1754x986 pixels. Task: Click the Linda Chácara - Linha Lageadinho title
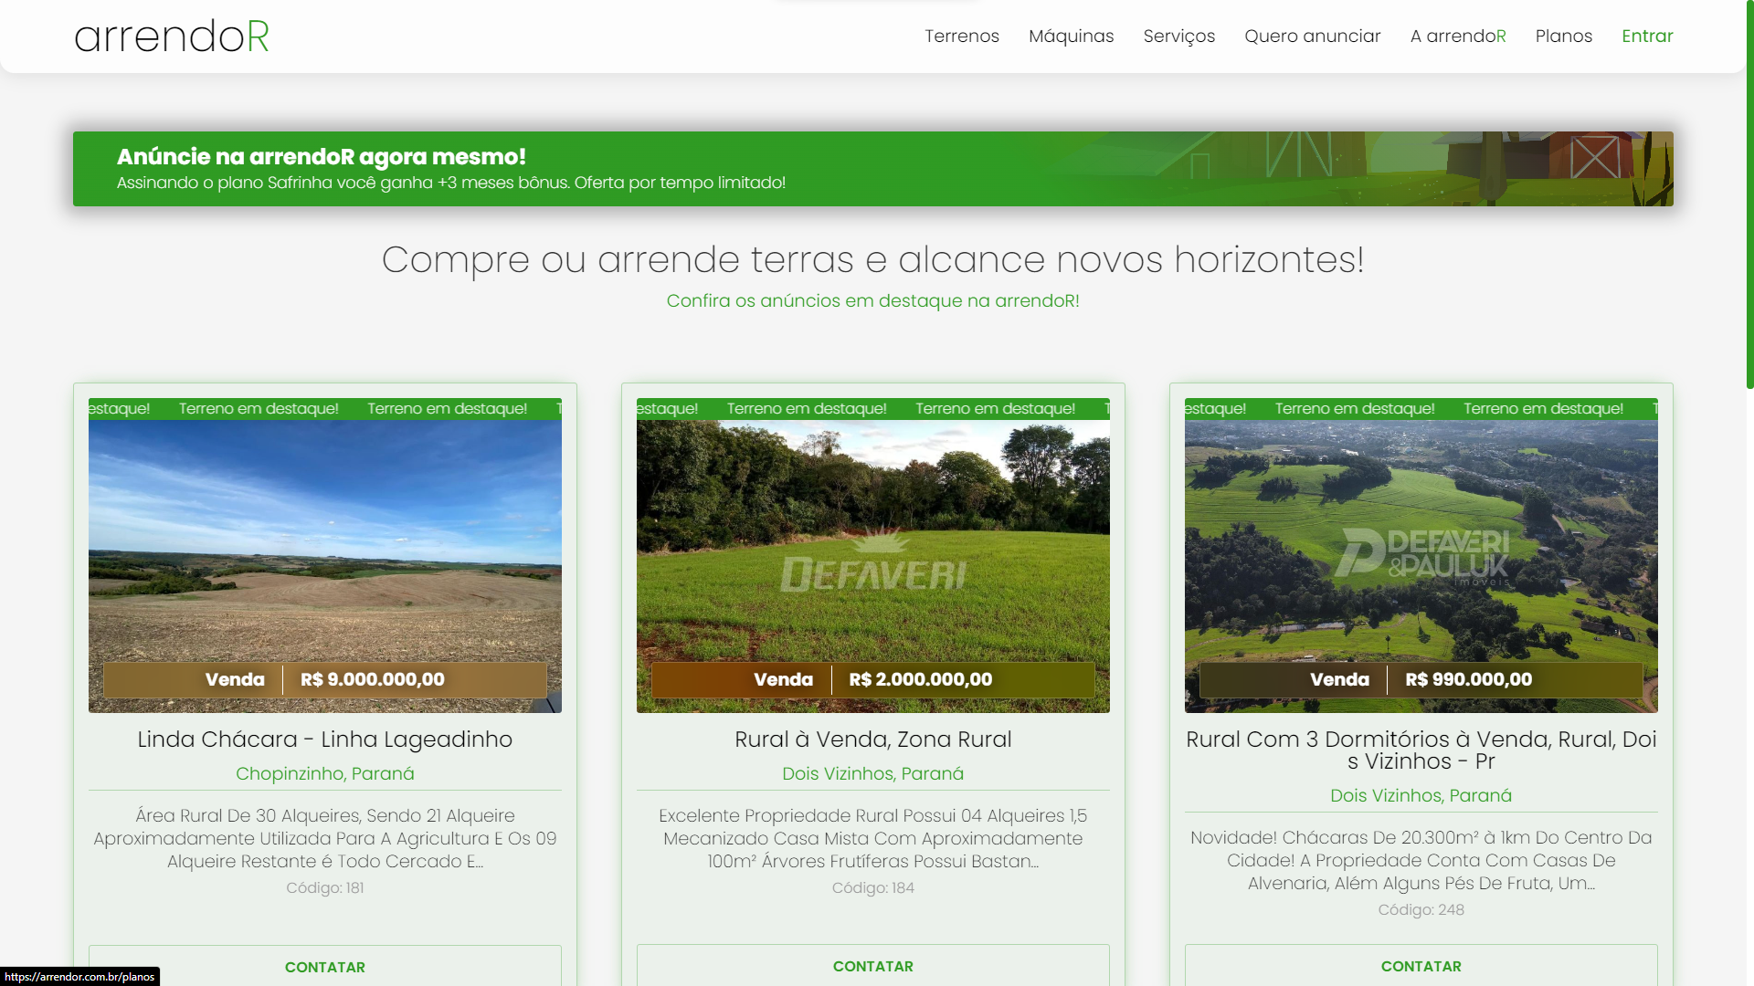[x=324, y=739]
